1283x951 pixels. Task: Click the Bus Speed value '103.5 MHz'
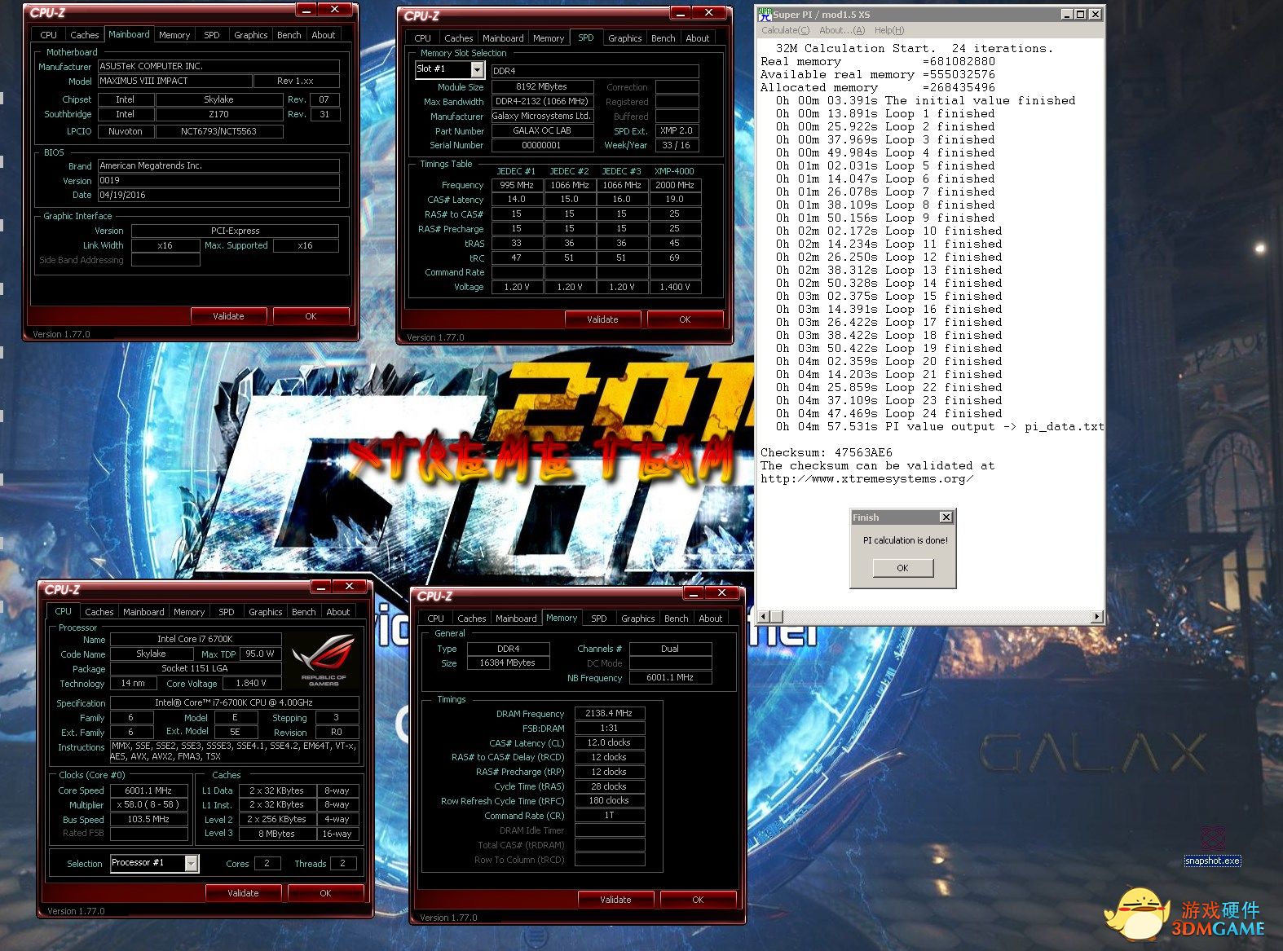click(x=148, y=819)
